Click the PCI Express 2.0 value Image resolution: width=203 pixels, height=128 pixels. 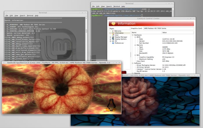point(168,57)
